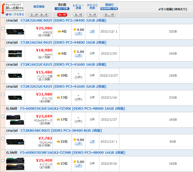Screen dimensions: 193x172
Task: Click the CT2K32G52C42U5 memory thumbnail
Action: coord(15,98)
